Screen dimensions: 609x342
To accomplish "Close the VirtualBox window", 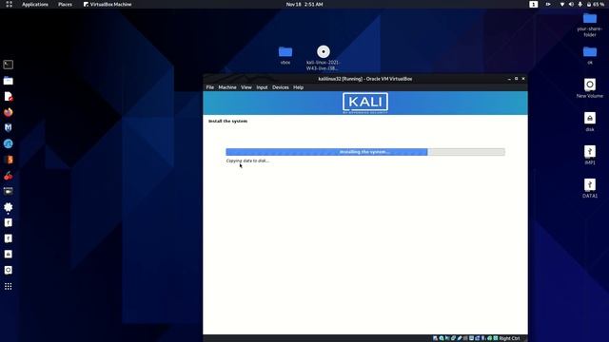I will (523, 79).
